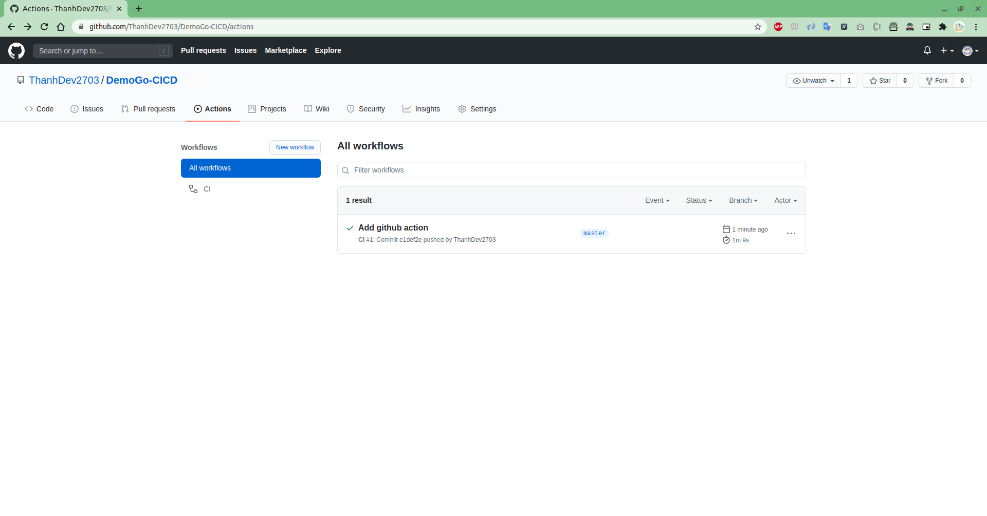Screen dimensions: 987x516
Task: Click the repository icon beside ThanhDev2703
Action: [21, 81]
